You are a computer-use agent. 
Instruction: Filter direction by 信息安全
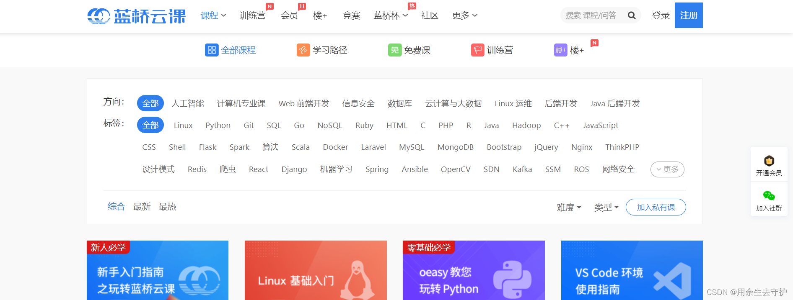tap(358, 103)
